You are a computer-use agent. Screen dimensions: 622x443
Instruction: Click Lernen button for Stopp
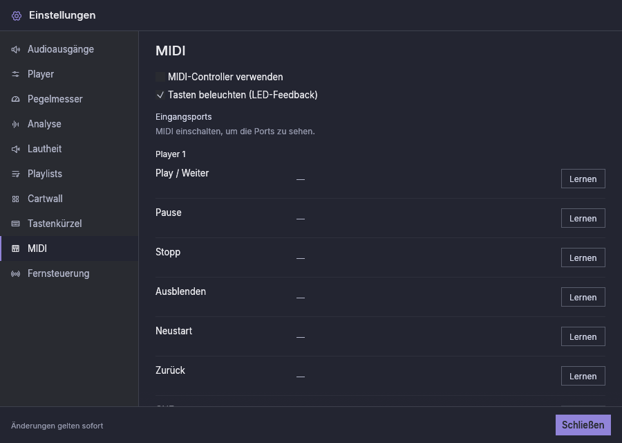point(583,258)
